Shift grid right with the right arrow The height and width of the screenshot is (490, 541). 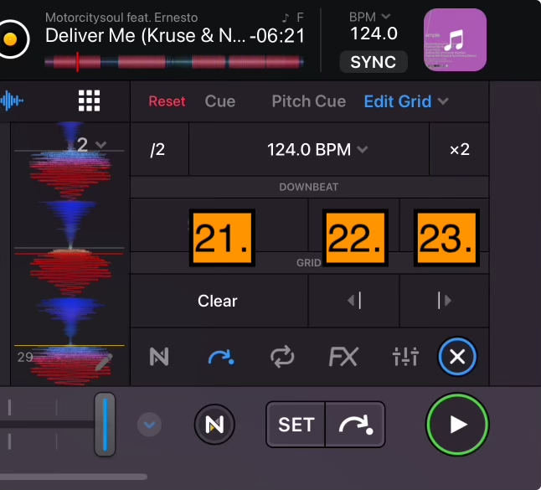pos(445,301)
